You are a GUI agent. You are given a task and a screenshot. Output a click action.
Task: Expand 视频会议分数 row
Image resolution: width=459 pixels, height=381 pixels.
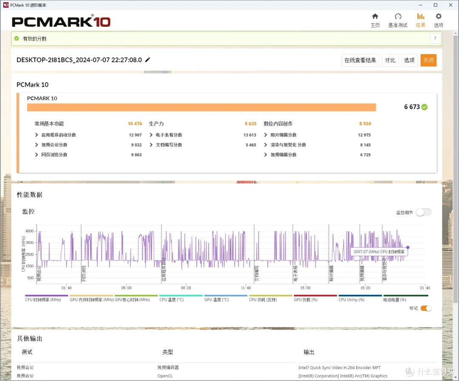(37, 145)
